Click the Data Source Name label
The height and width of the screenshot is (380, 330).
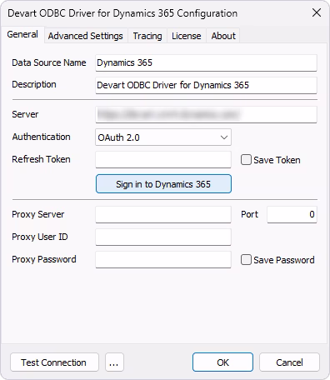coord(49,62)
